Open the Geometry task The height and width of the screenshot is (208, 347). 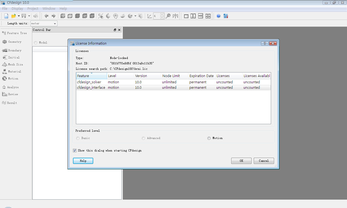[x=12, y=42]
